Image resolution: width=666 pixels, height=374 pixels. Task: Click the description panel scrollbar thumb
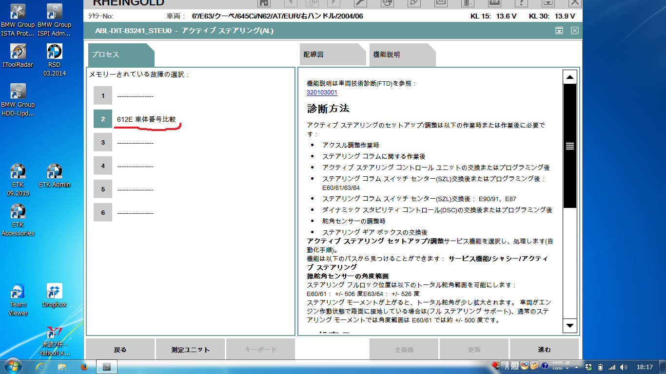coord(569,146)
